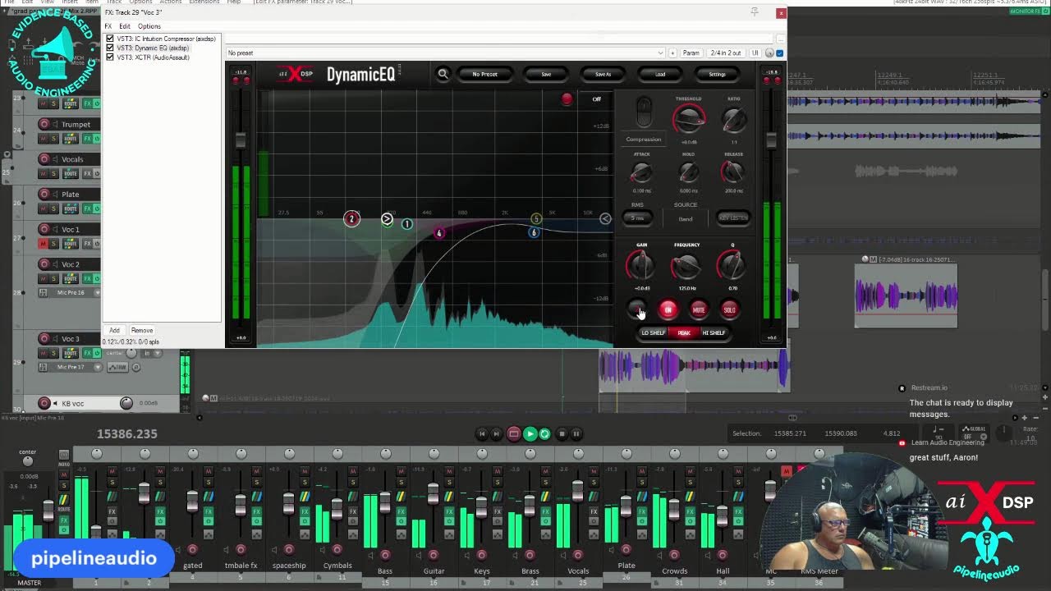Click the red record dot in EQ graph
Viewport: 1051px width, 591px height.
click(567, 99)
